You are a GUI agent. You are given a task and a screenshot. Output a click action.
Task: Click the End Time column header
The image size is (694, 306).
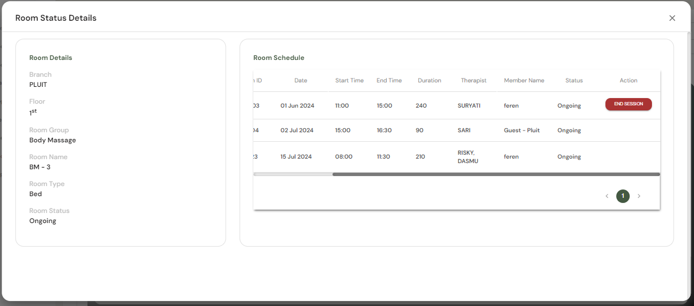point(389,81)
